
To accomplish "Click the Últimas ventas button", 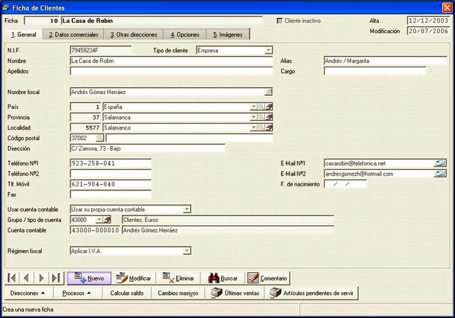I will (x=235, y=293).
